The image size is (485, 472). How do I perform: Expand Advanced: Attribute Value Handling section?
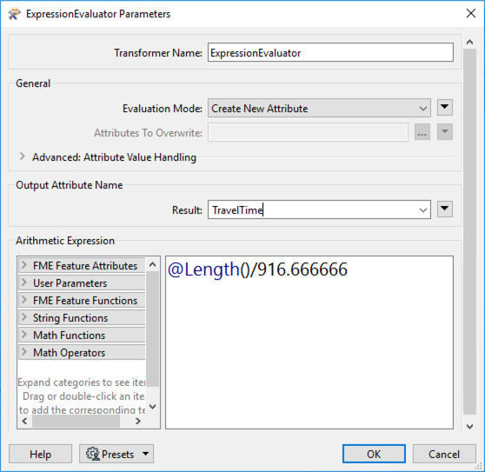point(22,156)
